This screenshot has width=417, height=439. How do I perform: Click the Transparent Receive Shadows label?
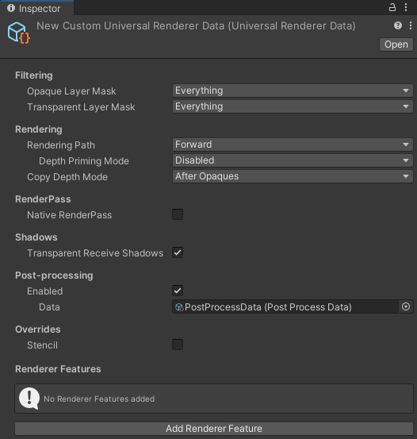pos(95,253)
